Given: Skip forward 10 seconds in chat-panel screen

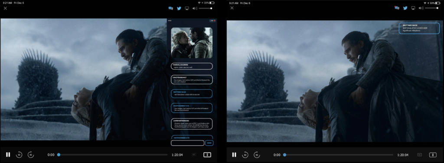Looking at the screenshot, I should [x=31, y=155].
